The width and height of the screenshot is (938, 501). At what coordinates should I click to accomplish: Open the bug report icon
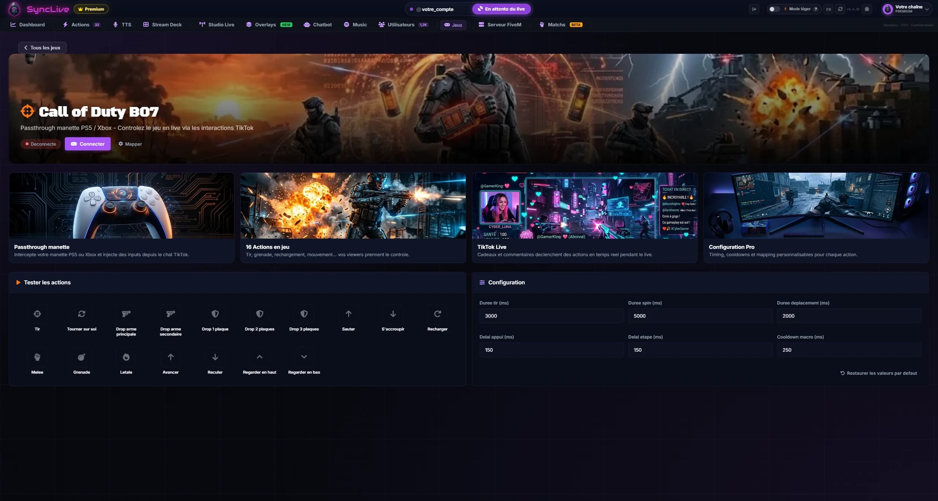point(867,9)
